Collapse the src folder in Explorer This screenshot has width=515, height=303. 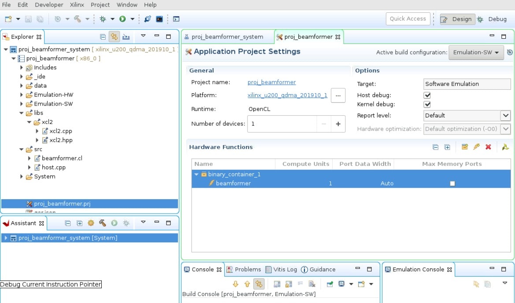pyautogui.click(x=22, y=149)
